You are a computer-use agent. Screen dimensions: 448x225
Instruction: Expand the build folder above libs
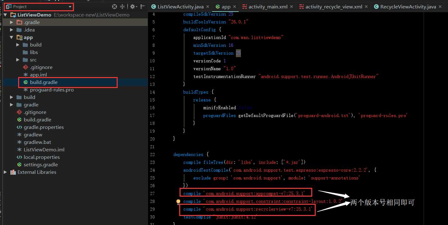tap(18, 45)
